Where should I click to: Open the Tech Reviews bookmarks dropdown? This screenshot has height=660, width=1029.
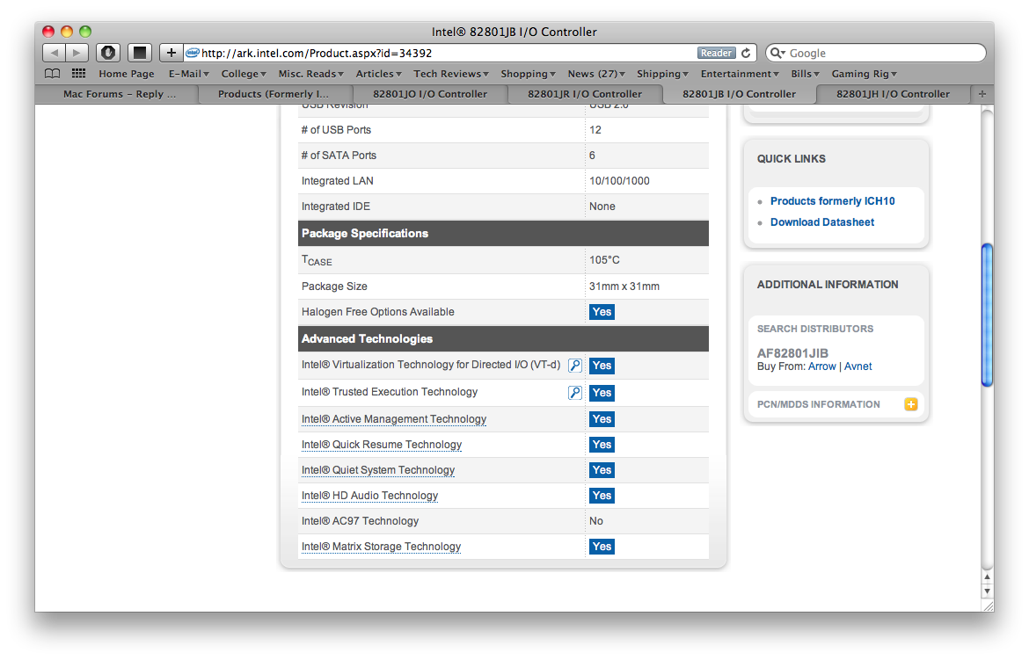[x=451, y=74]
